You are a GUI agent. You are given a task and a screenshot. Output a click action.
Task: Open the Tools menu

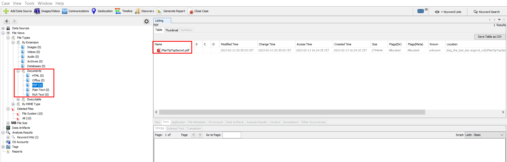[x=30, y=3]
